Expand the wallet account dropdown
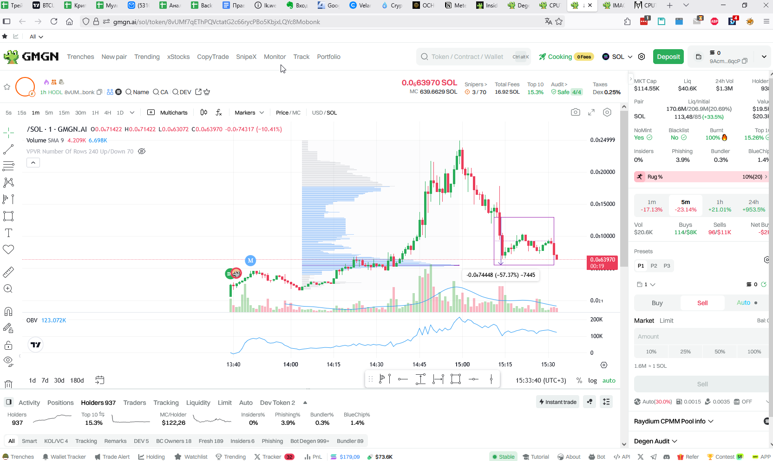The height and width of the screenshot is (461, 773). [x=764, y=57]
